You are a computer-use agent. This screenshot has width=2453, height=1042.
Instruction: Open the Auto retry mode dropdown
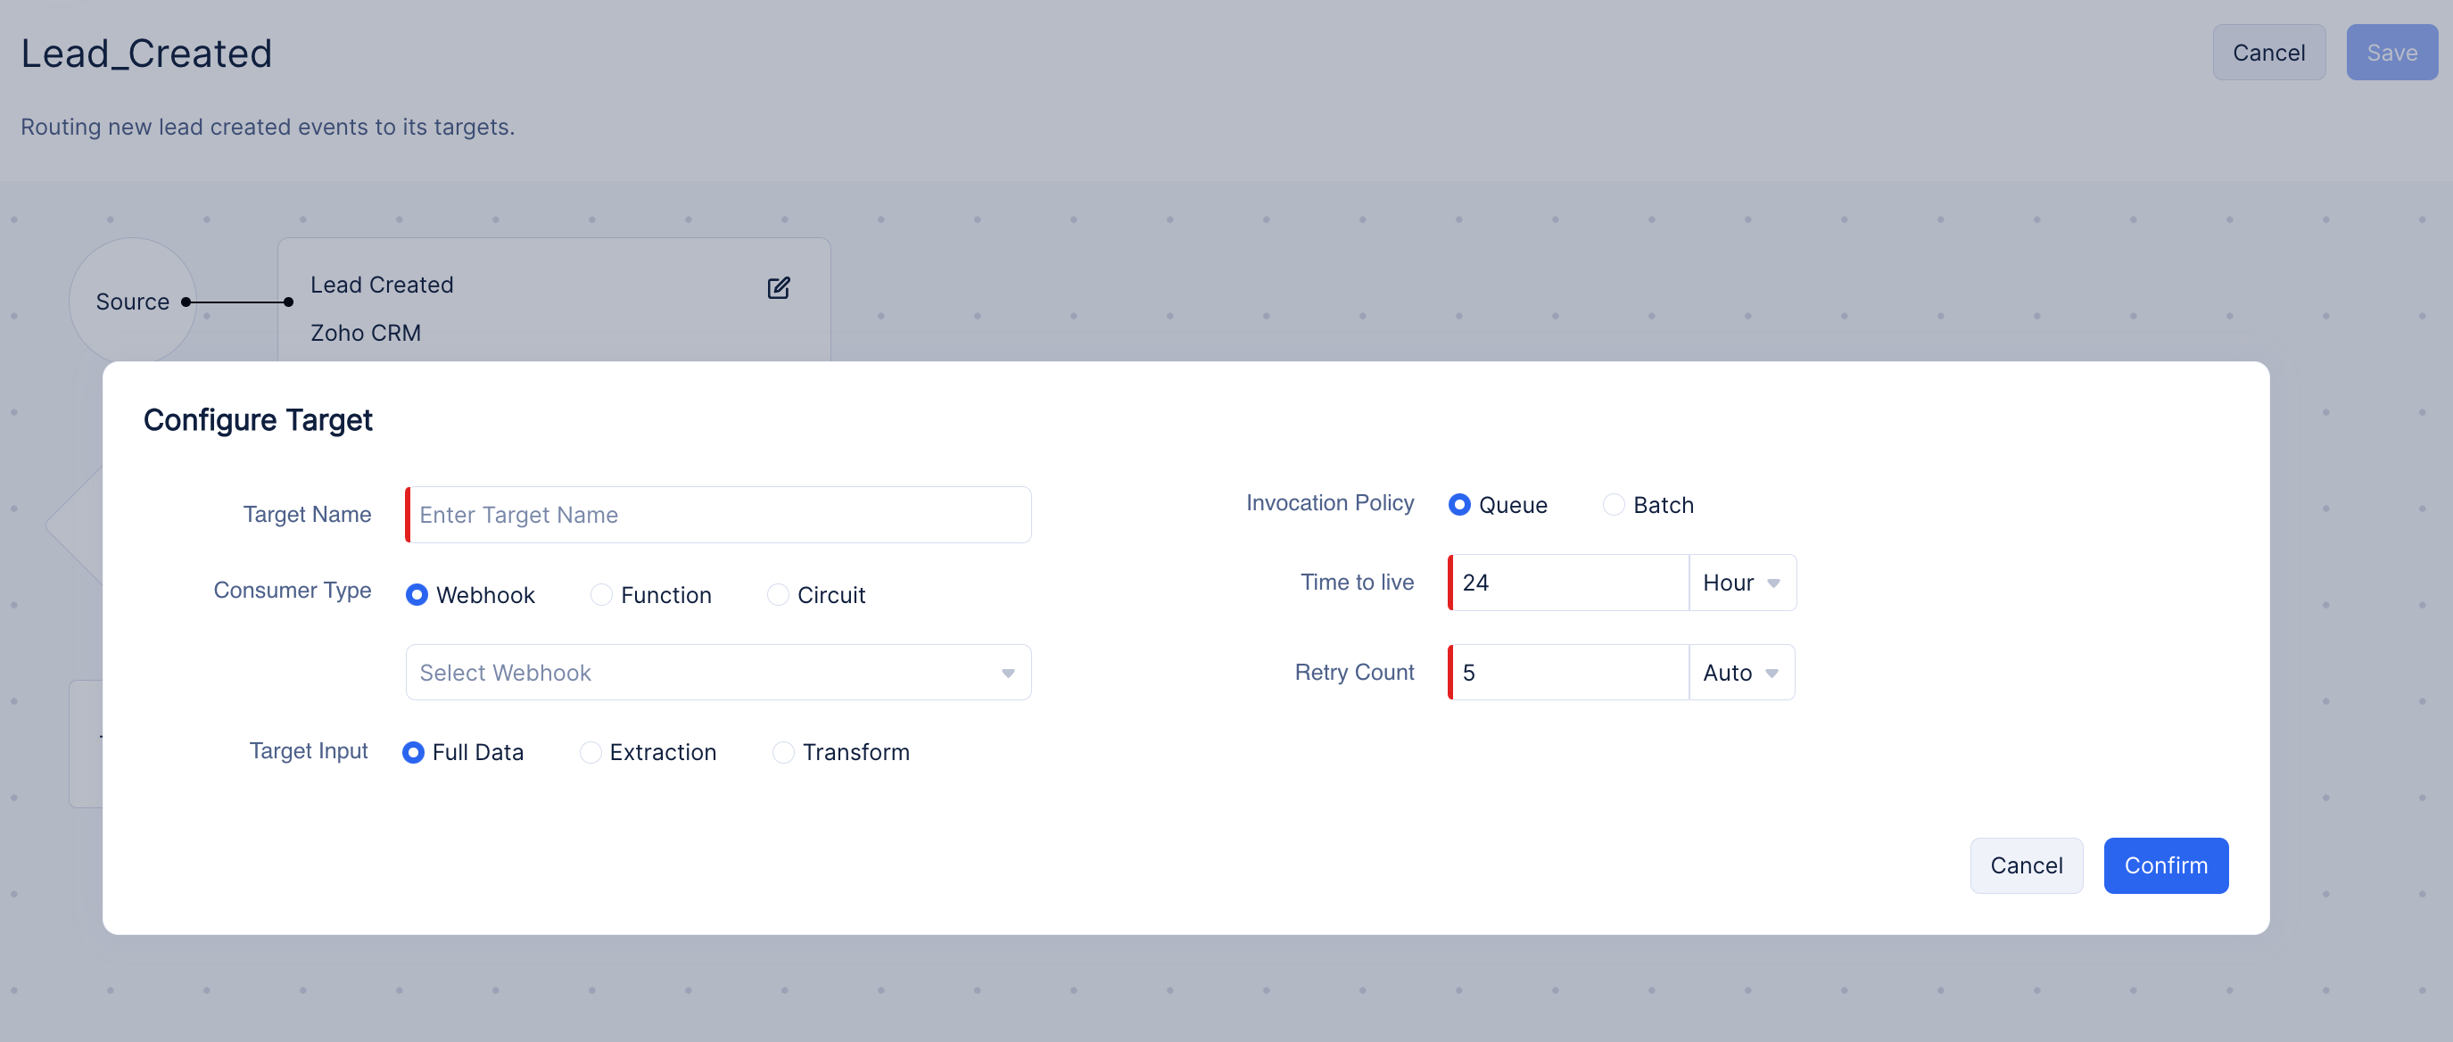point(1740,673)
